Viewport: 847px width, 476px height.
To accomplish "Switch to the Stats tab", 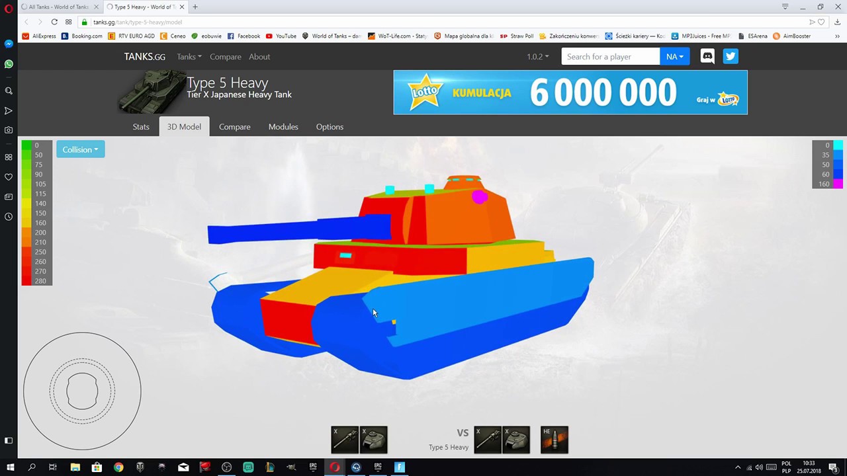I will [x=141, y=127].
